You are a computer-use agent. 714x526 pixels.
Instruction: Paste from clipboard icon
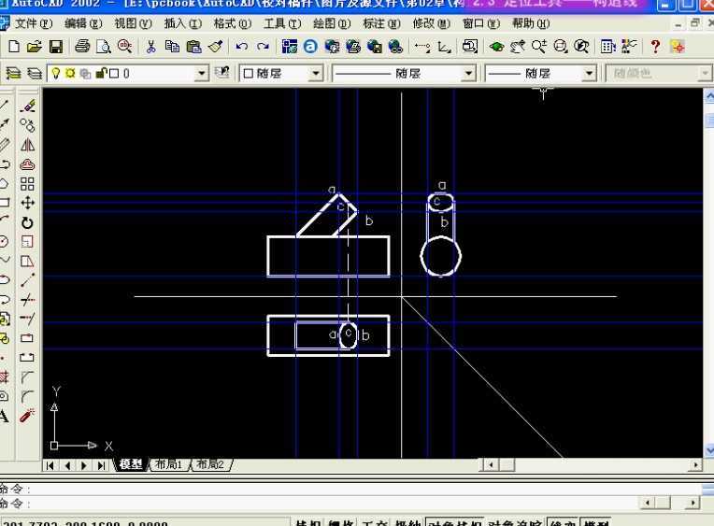(193, 47)
